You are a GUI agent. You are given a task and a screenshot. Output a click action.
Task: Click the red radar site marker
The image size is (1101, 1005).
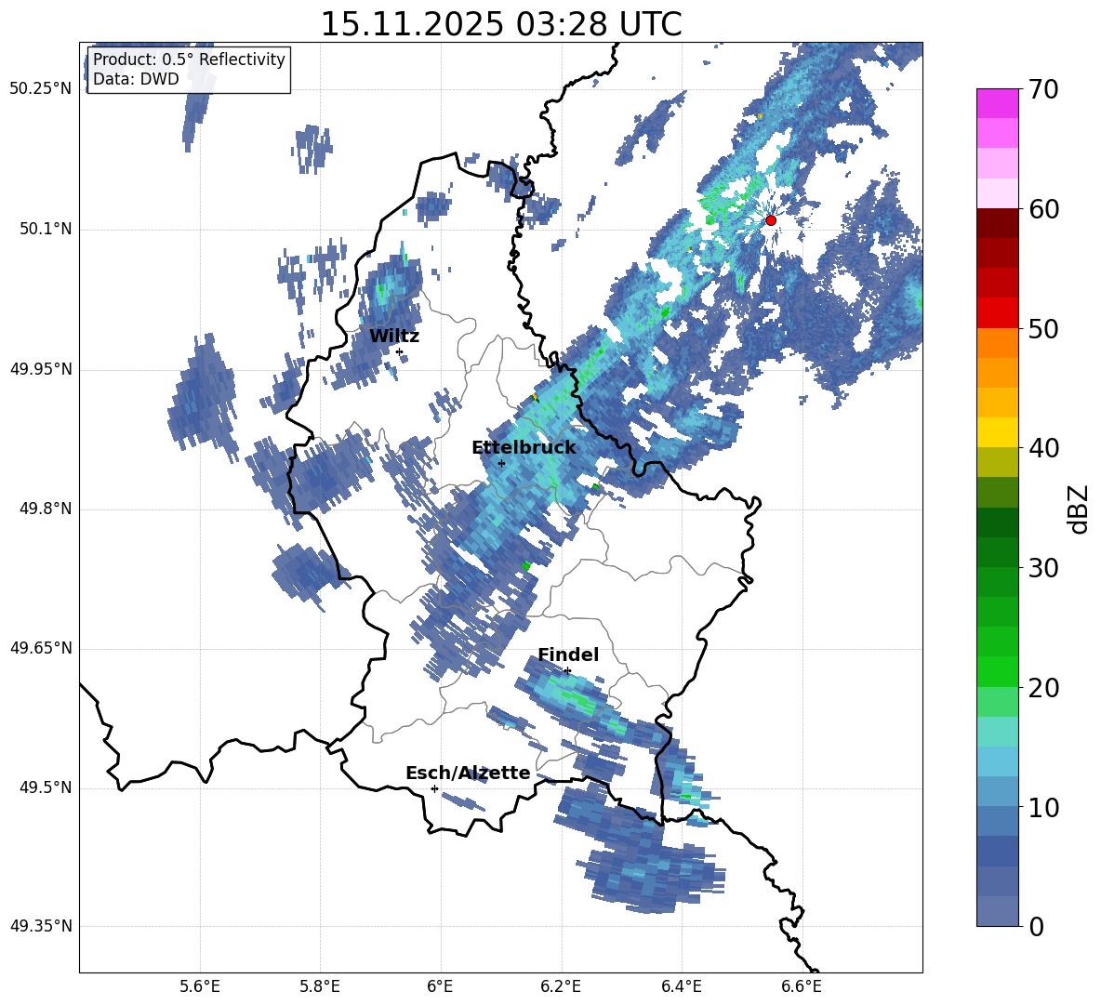(x=770, y=220)
